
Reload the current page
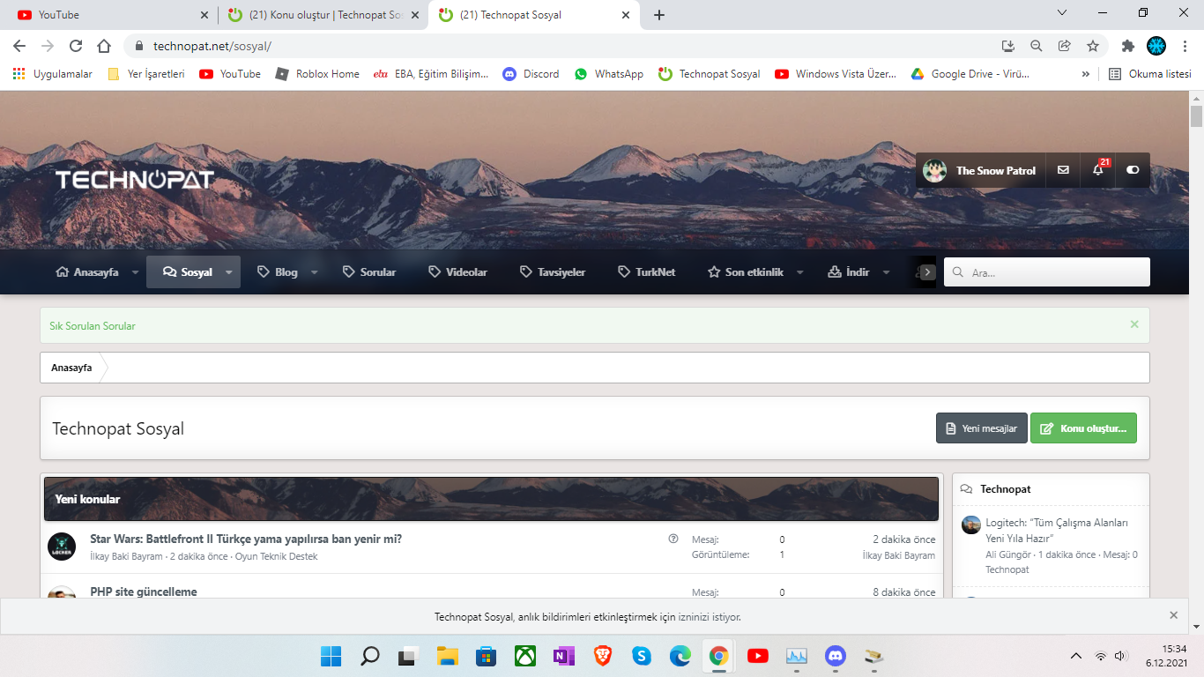point(76,46)
